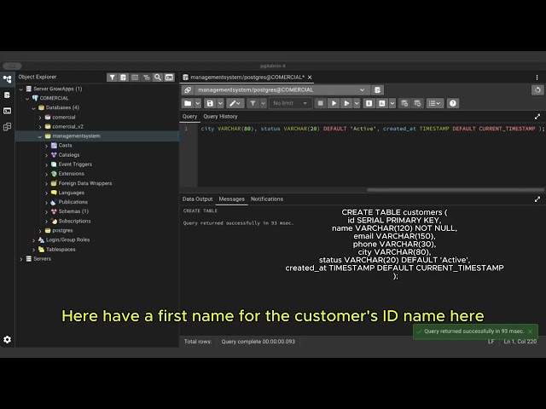Click View Data table icon in Object Explorer
The width and height of the screenshot is (546, 409).
[x=135, y=78]
